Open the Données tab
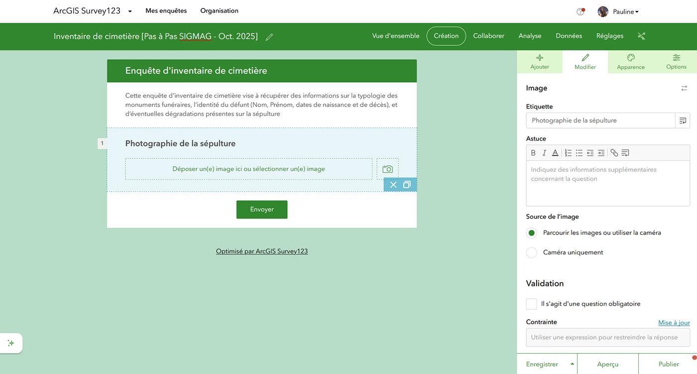Viewport: 697px width, 374px height. click(569, 36)
